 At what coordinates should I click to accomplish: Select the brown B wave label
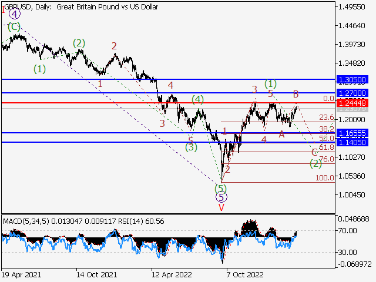(296, 94)
